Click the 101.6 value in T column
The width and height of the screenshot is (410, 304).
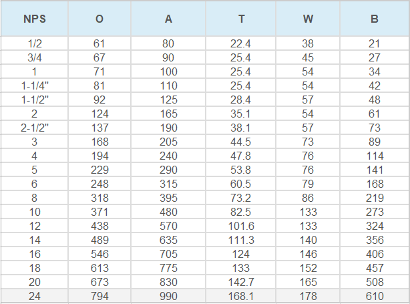[241, 226]
